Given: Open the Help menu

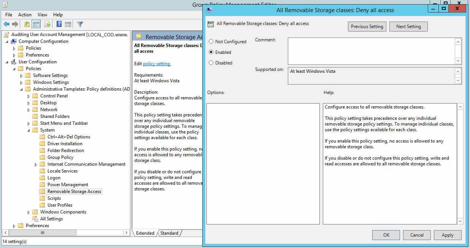Looking at the screenshot, I should pyautogui.click(x=58, y=15).
